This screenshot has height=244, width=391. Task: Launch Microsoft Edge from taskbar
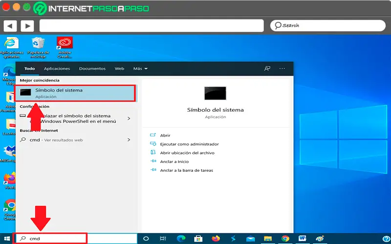pyautogui.click(x=181, y=239)
